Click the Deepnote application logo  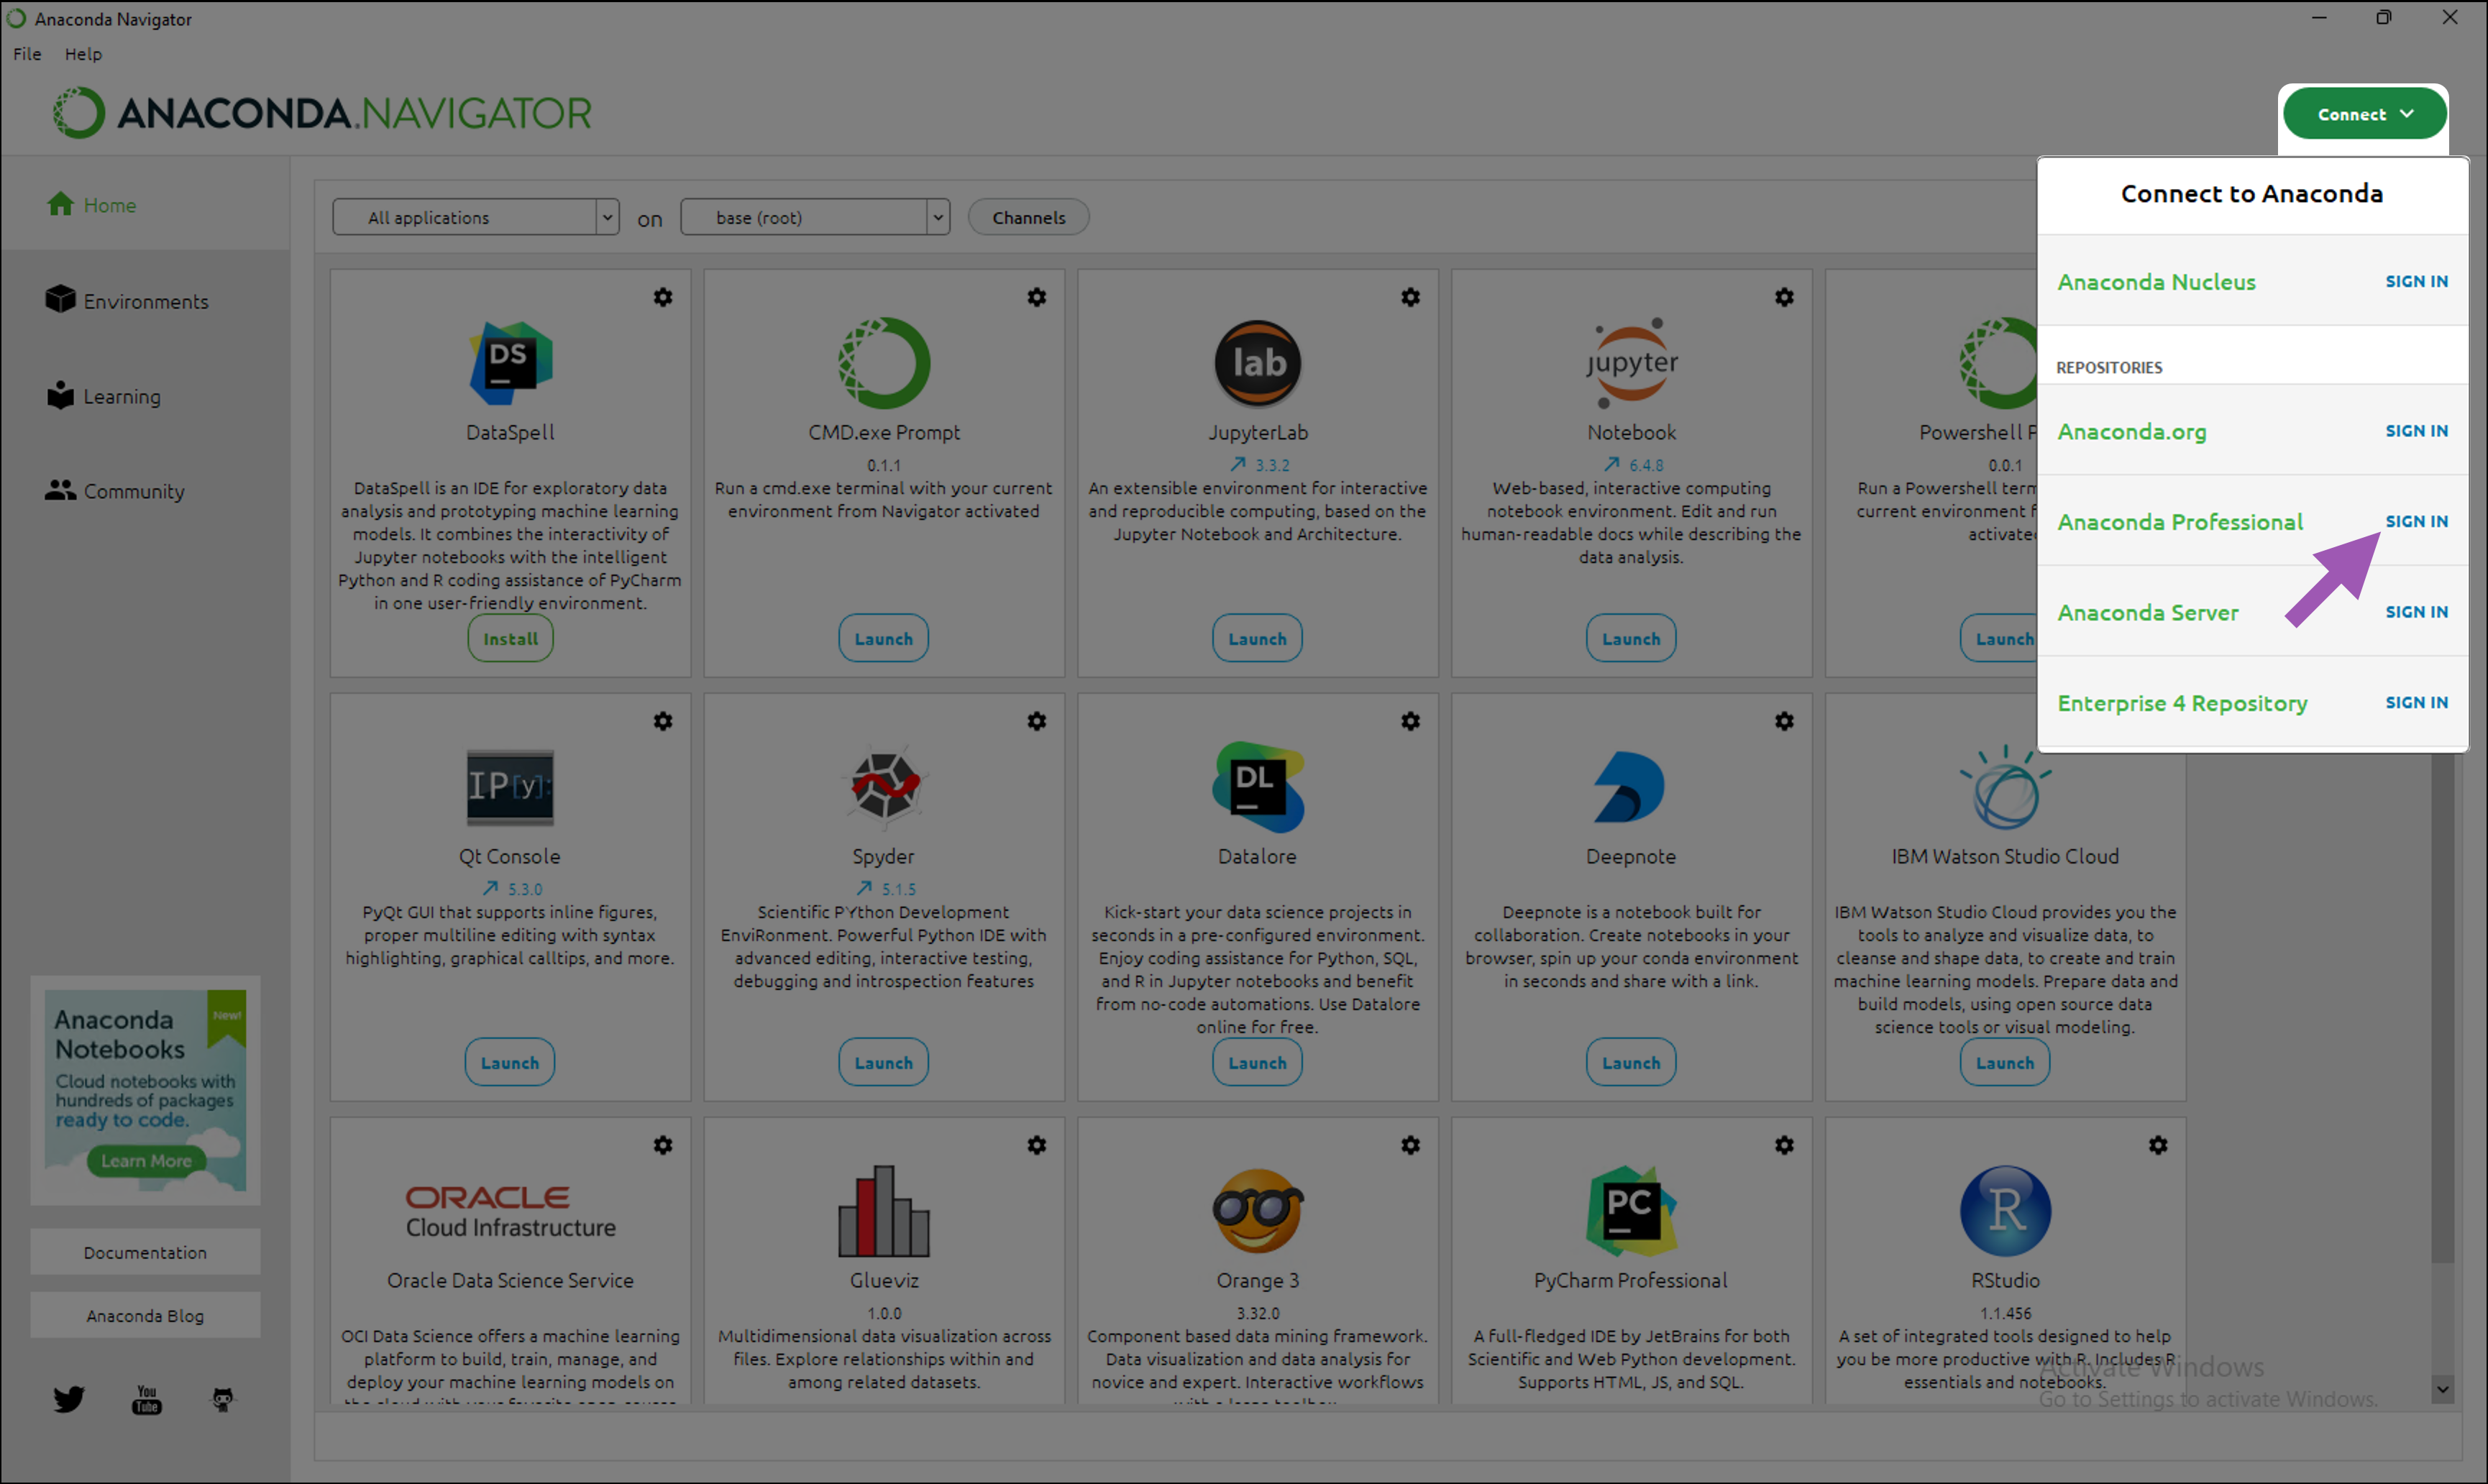point(1630,786)
